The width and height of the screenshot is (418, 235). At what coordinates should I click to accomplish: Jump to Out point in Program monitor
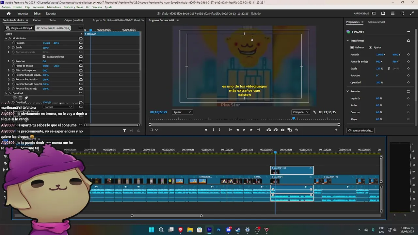[x=258, y=130]
